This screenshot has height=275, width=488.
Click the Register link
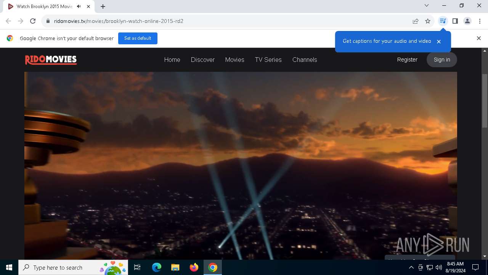[407, 60]
